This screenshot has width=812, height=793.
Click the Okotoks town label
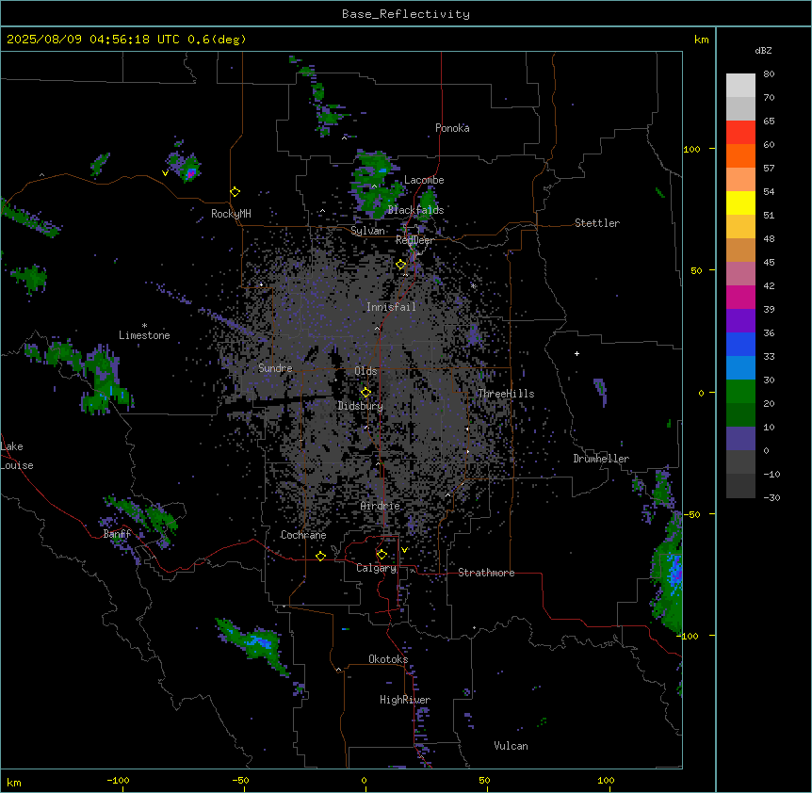(x=388, y=659)
